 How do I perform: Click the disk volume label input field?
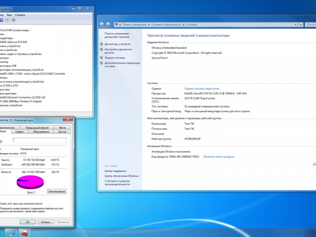[x=40, y=140]
